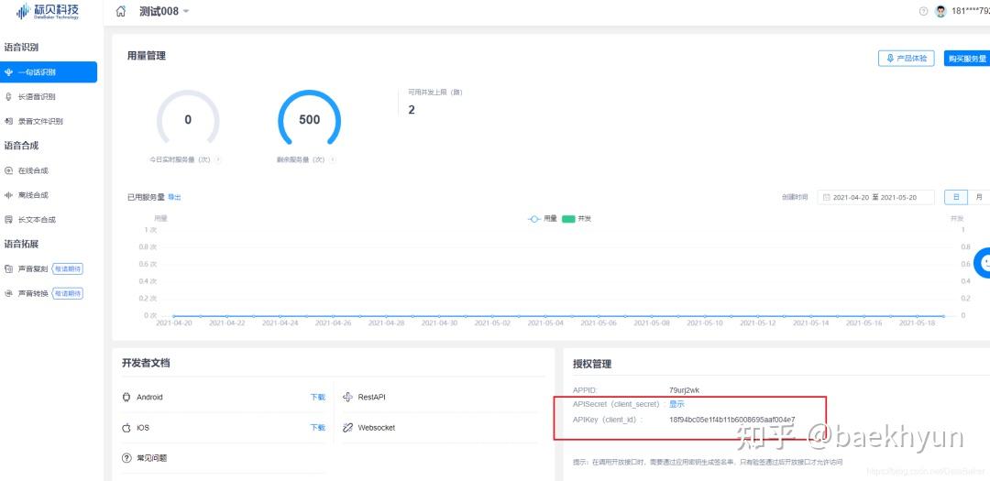Click the 购买服务量 button
990x481 pixels.
tap(967, 58)
